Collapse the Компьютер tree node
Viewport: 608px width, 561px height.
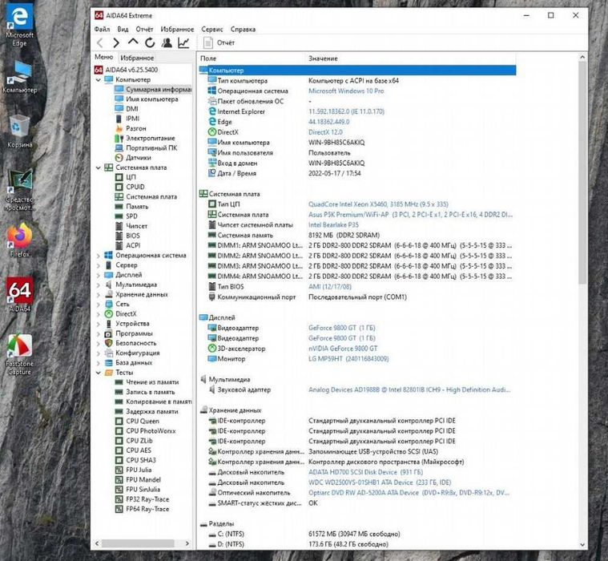[x=99, y=80]
